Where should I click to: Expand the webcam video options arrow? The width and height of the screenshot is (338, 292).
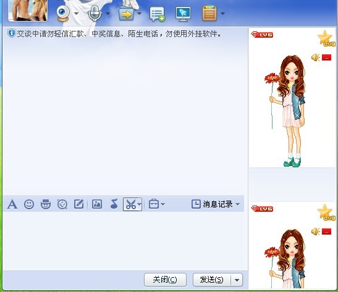[76, 14]
